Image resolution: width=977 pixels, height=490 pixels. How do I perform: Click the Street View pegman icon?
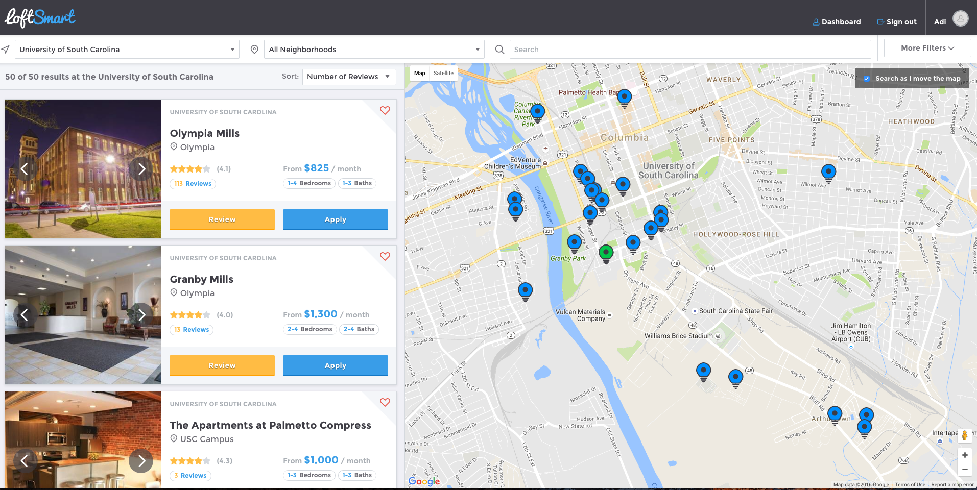tap(964, 435)
